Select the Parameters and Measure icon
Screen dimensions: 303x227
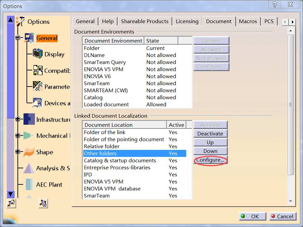[38, 86]
